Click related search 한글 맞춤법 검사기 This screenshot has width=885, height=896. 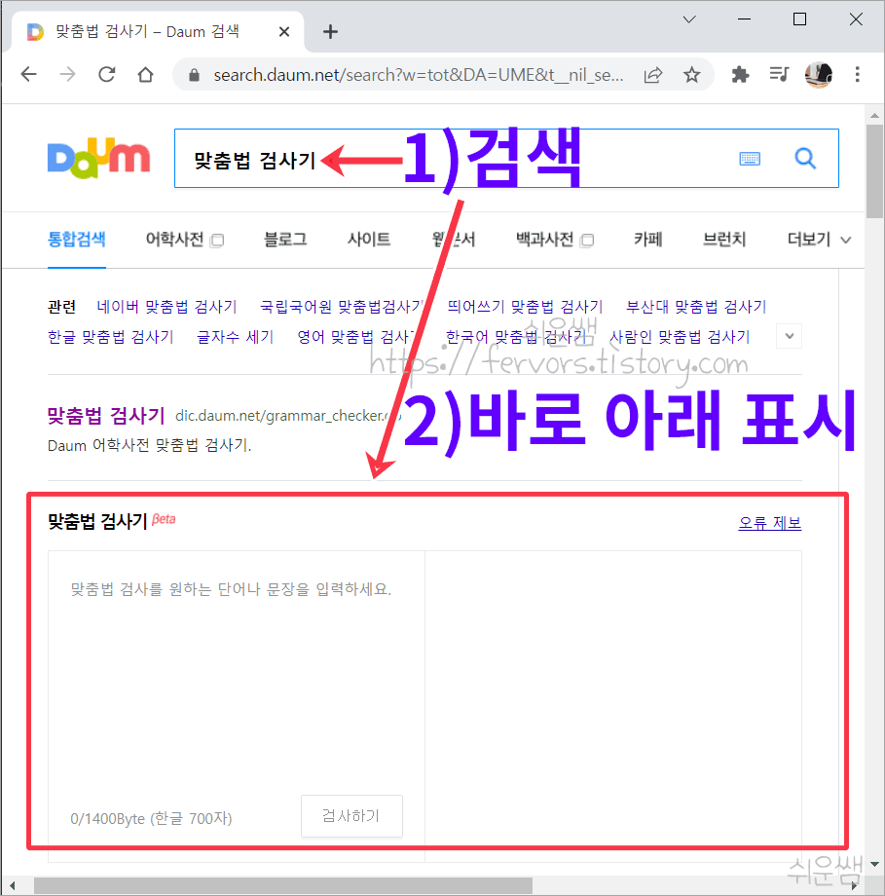tap(111, 337)
